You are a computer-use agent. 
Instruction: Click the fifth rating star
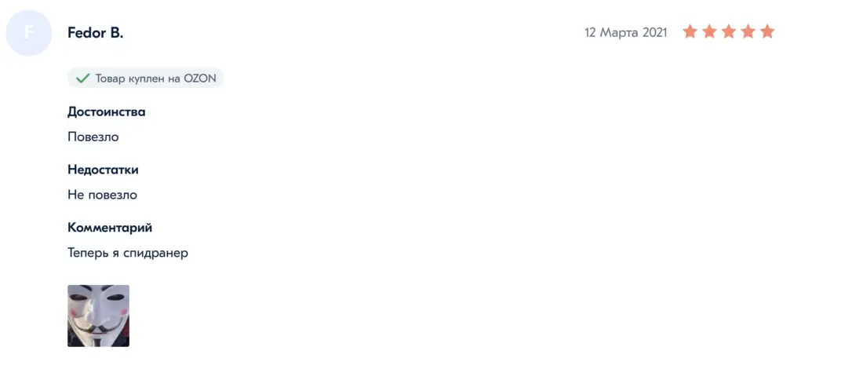[767, 32]
